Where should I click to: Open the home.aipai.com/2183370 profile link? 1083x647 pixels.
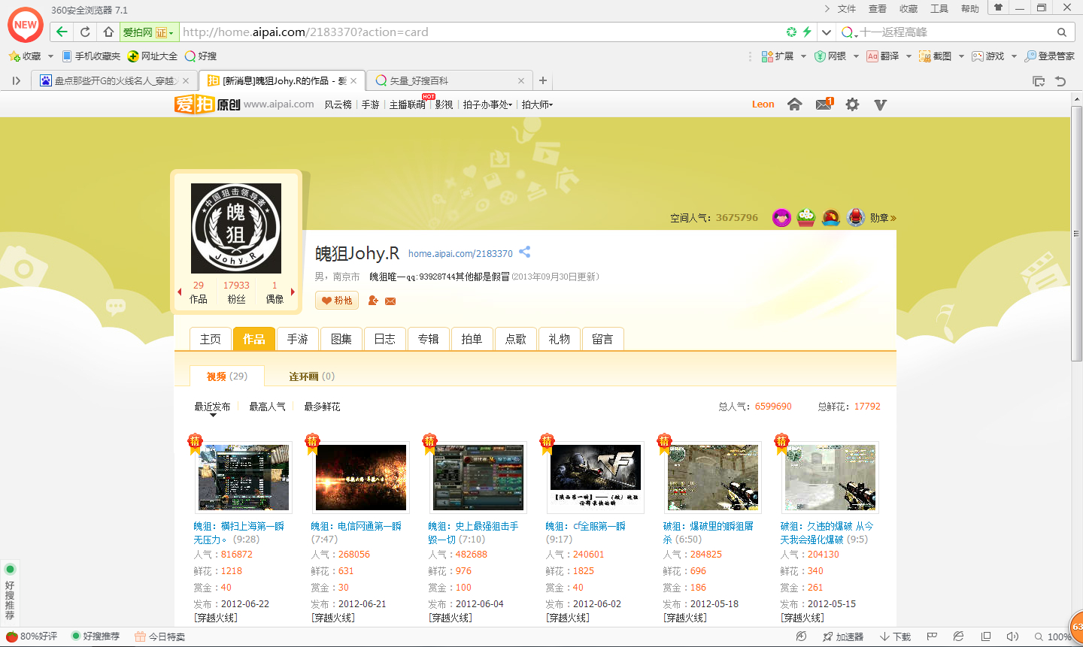pos(460,254)
